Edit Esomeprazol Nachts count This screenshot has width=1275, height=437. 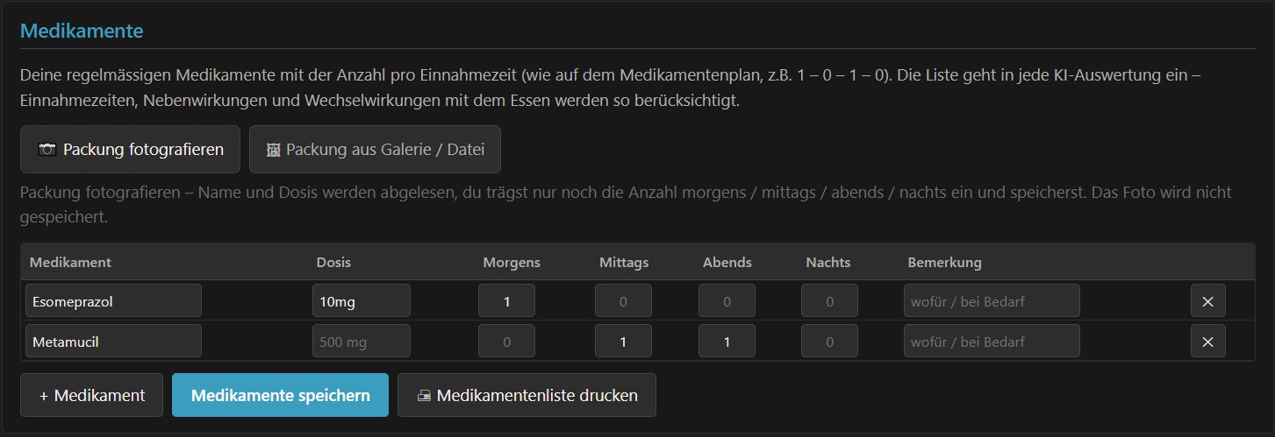pyautogui.click(x=829, y=301)
